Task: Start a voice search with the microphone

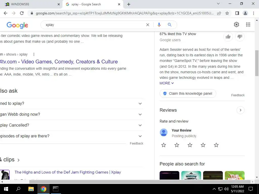Action: 159,25
